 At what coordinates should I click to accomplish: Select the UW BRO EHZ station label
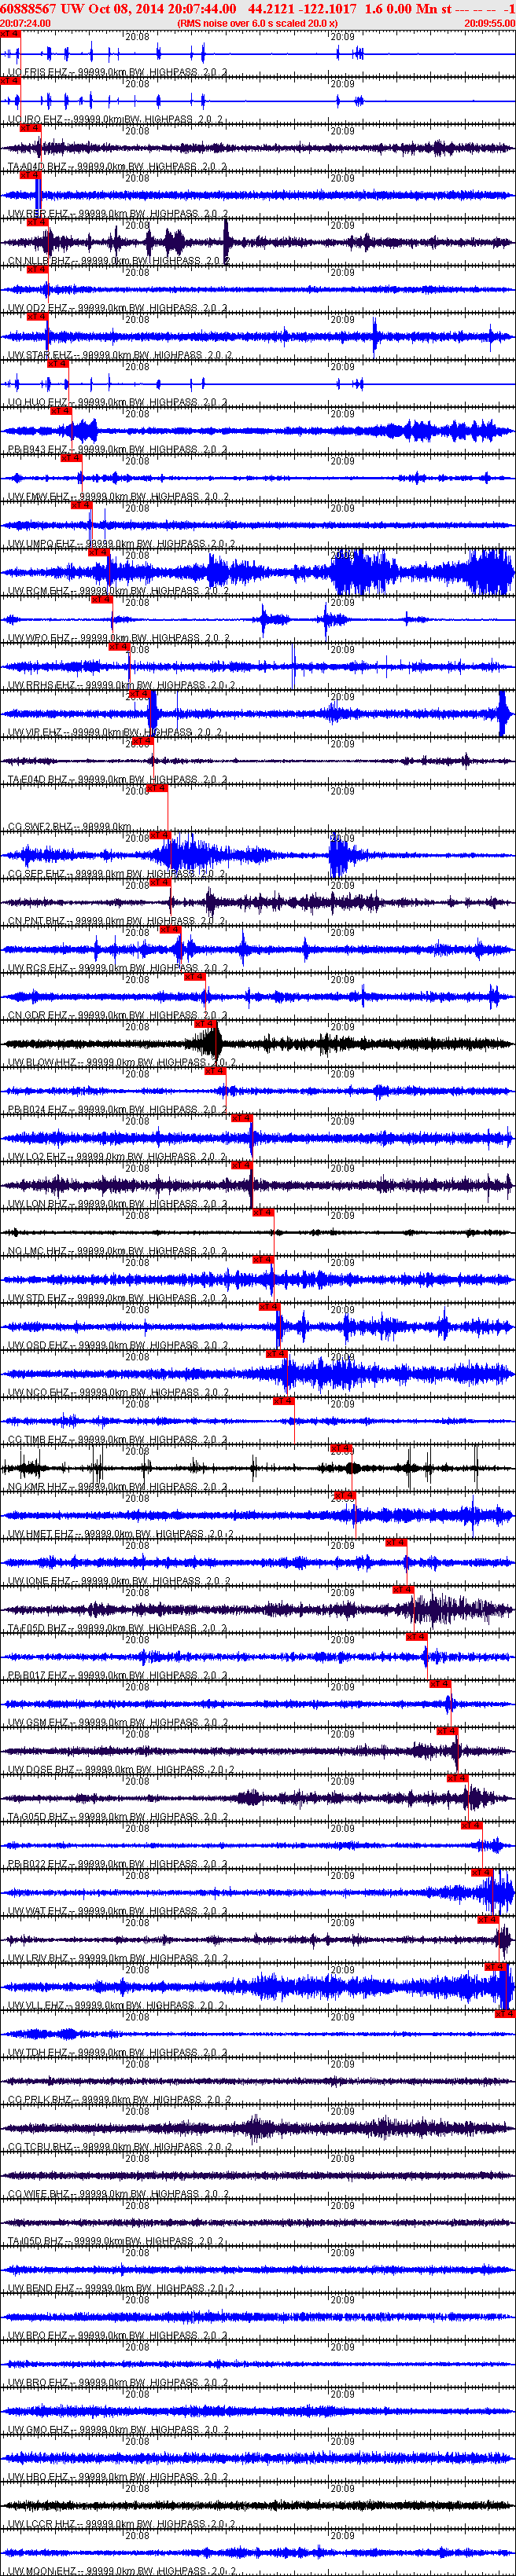tap(117, 2382)
